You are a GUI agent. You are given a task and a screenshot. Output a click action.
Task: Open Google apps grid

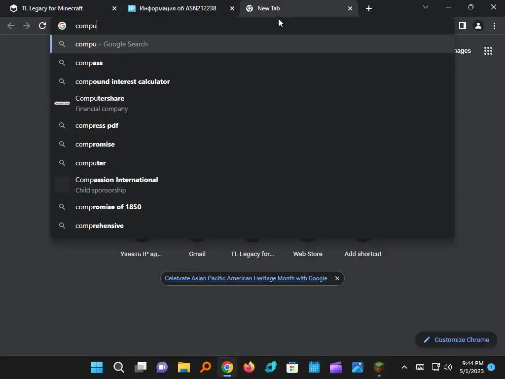click(488, 51)
